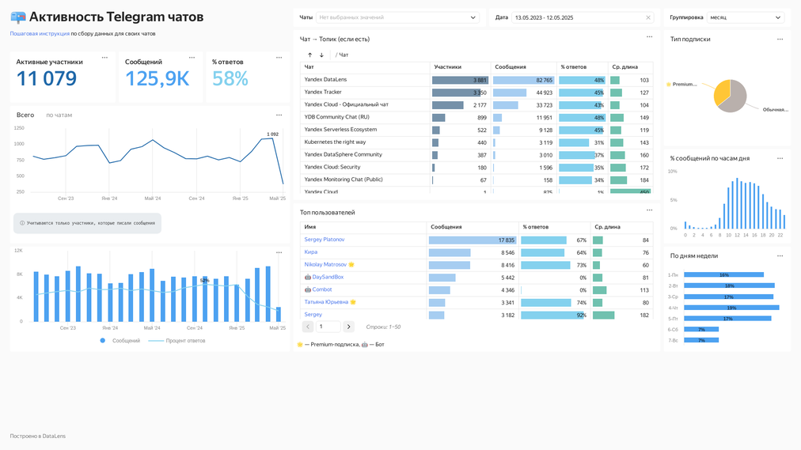Open the Топ пользователей table options menu
The width and height of the screenshot is (801, 450).
[x=649, y=210]
